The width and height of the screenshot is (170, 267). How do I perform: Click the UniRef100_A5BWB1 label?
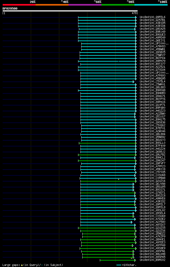tap(152, 49)
